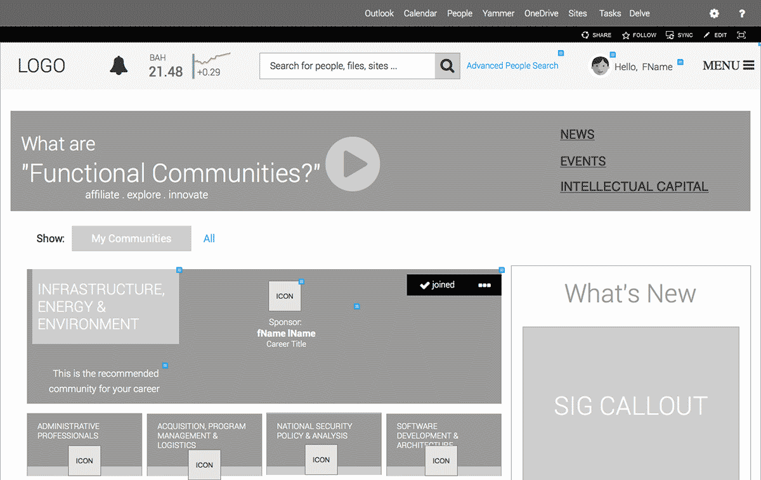Screen dimensions: 761x480
Task: Click the focus mode fullscreen icon
Action: pyautogui.click(x=741, y=35)
